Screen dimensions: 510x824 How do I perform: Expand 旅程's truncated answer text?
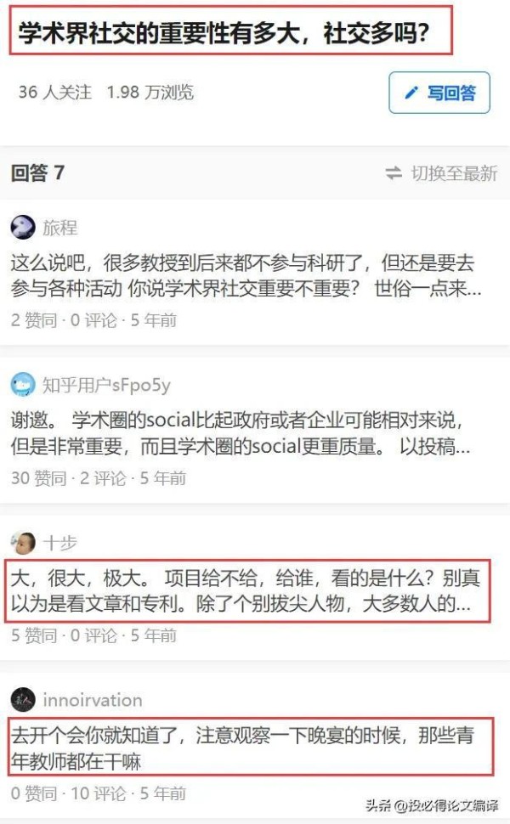pos(246,275)
